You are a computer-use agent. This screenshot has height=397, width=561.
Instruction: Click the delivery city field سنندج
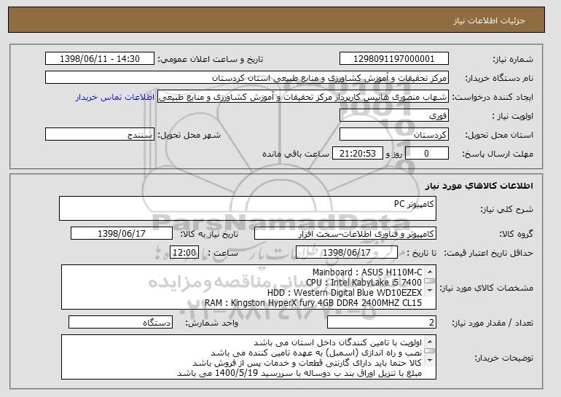tap(100, 135)
